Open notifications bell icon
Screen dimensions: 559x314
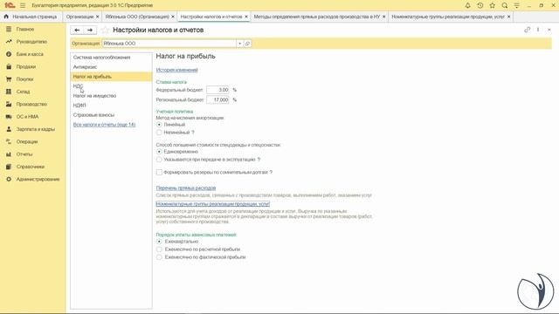tap(468, 5)
